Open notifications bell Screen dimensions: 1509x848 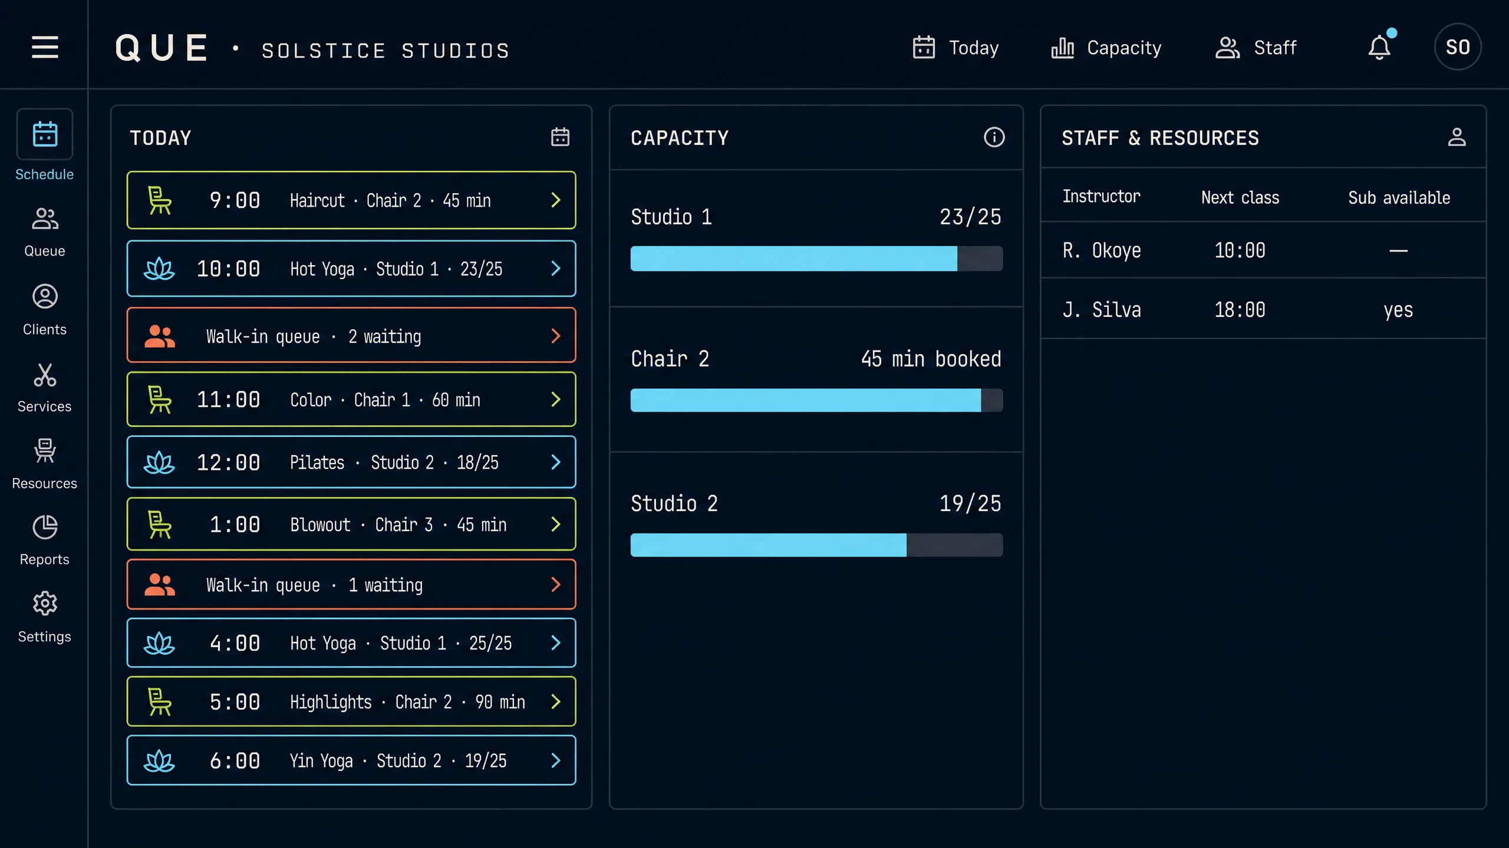1379,47
